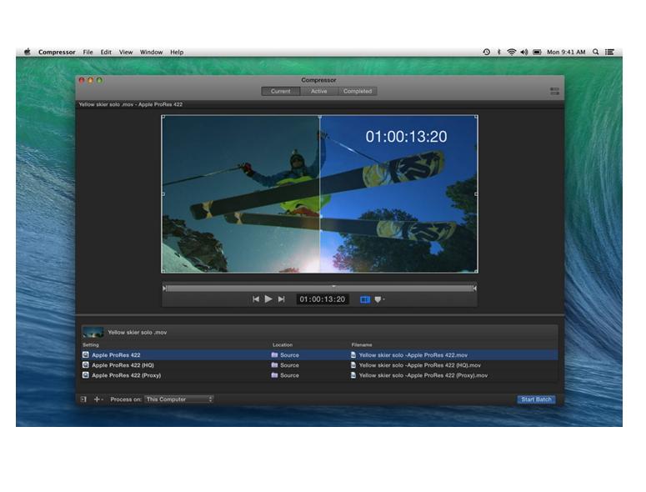Click filename Yellow skier solo -Apple ProRes 422.mov
This screenshot has width=646, height=492.
click(413, 354)
